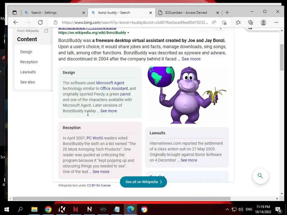Show hidden system tray icons
This screenshot has height=215, width=287.
click(x=227, y=209)
